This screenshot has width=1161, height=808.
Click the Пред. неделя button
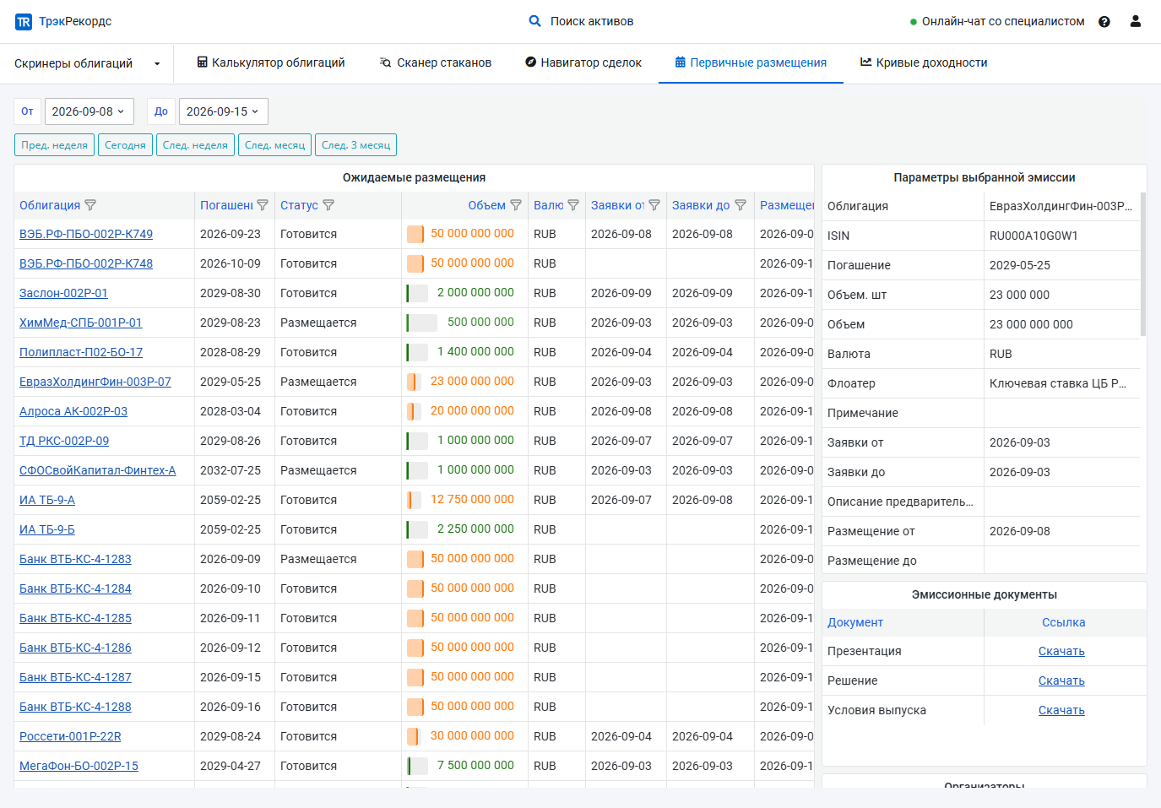54,145
